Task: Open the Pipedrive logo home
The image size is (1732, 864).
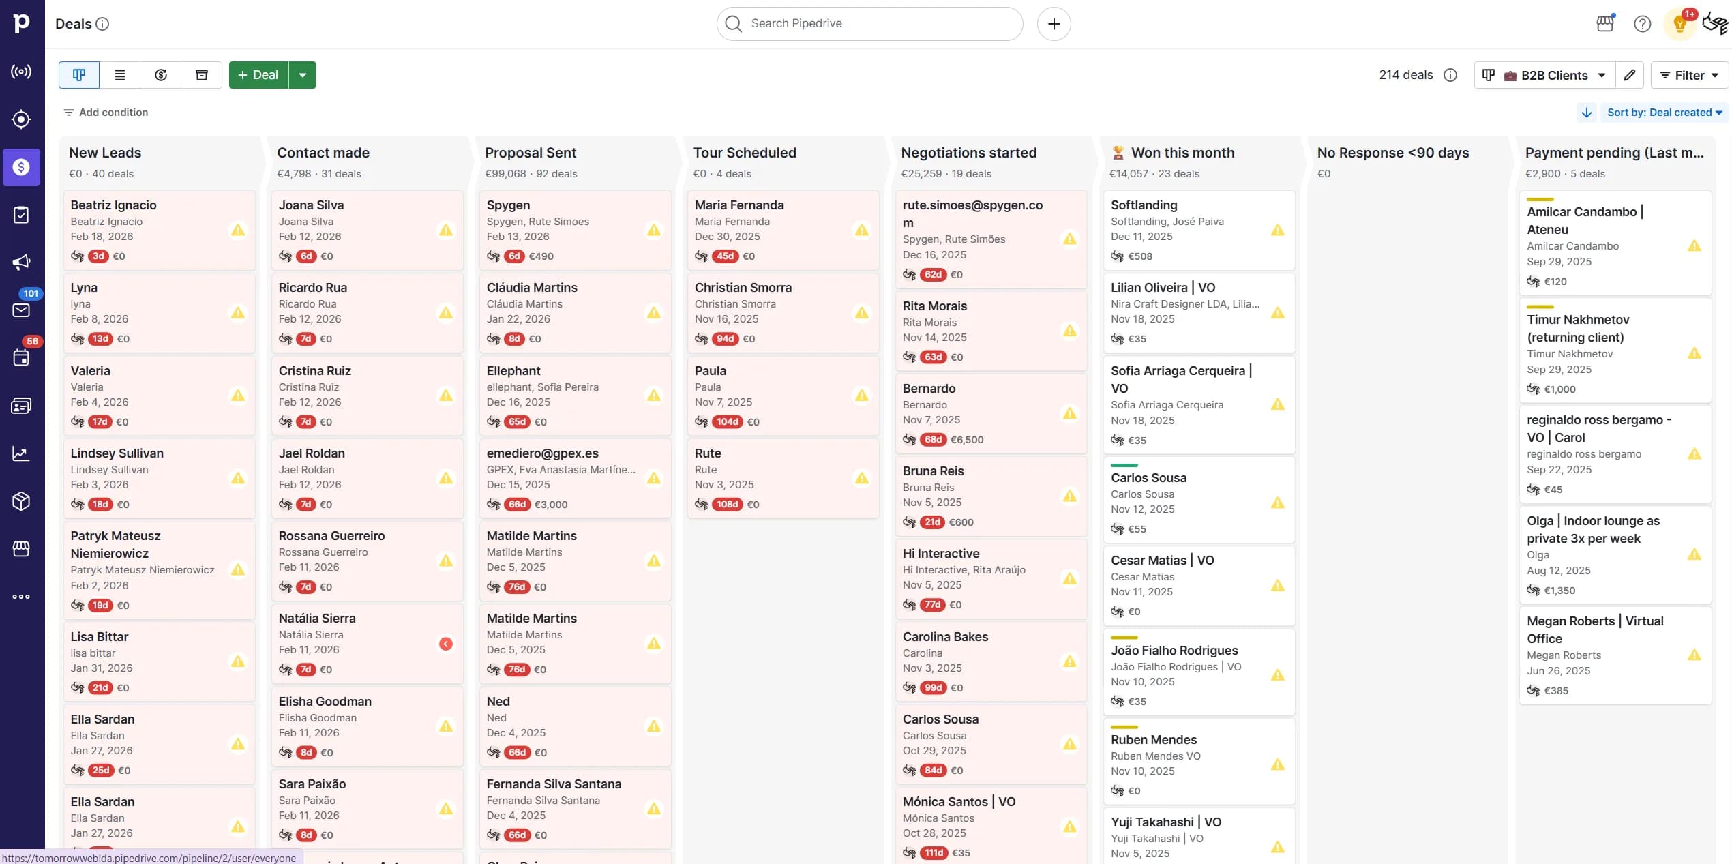Action: pos(22,23)
